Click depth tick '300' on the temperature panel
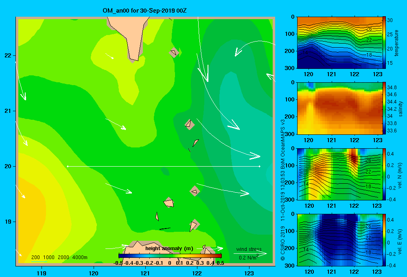 pyautogui.click(x=290, y=68)
